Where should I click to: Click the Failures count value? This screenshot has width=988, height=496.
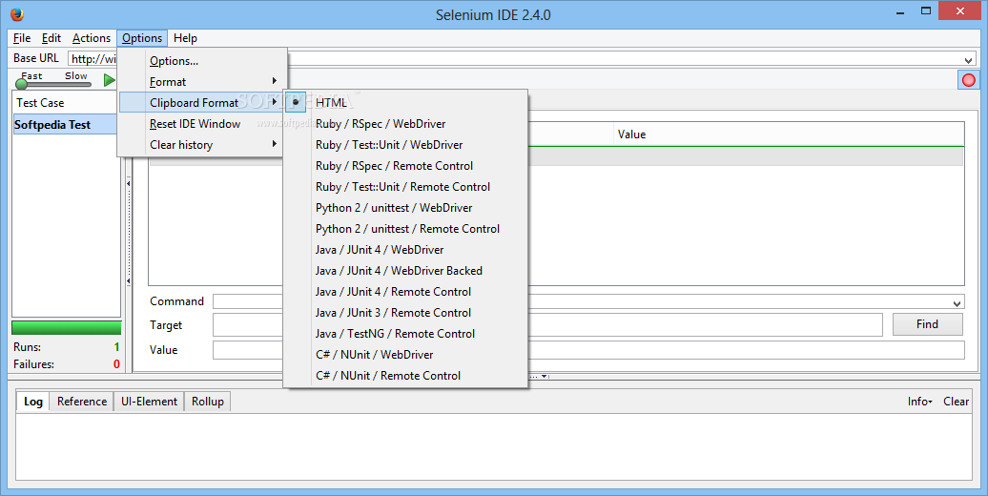(x=116, y=364)
